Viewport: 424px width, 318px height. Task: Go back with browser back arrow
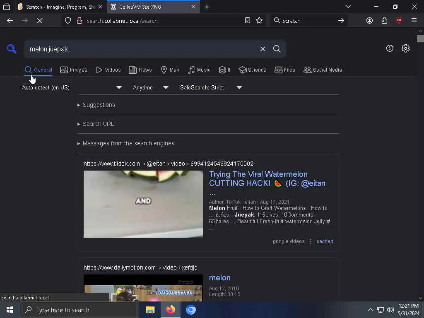(x=10, y=21)
